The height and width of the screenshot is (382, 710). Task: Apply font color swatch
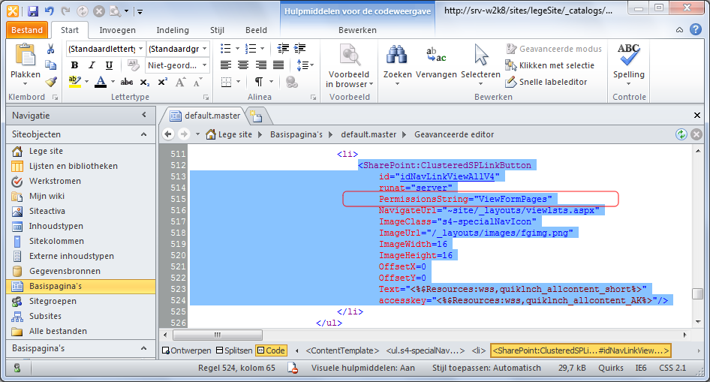[101, 82]
